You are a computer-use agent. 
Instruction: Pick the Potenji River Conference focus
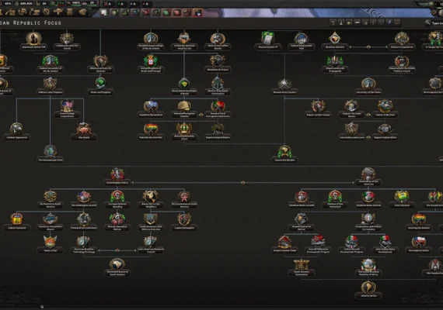tap(84, 222)
